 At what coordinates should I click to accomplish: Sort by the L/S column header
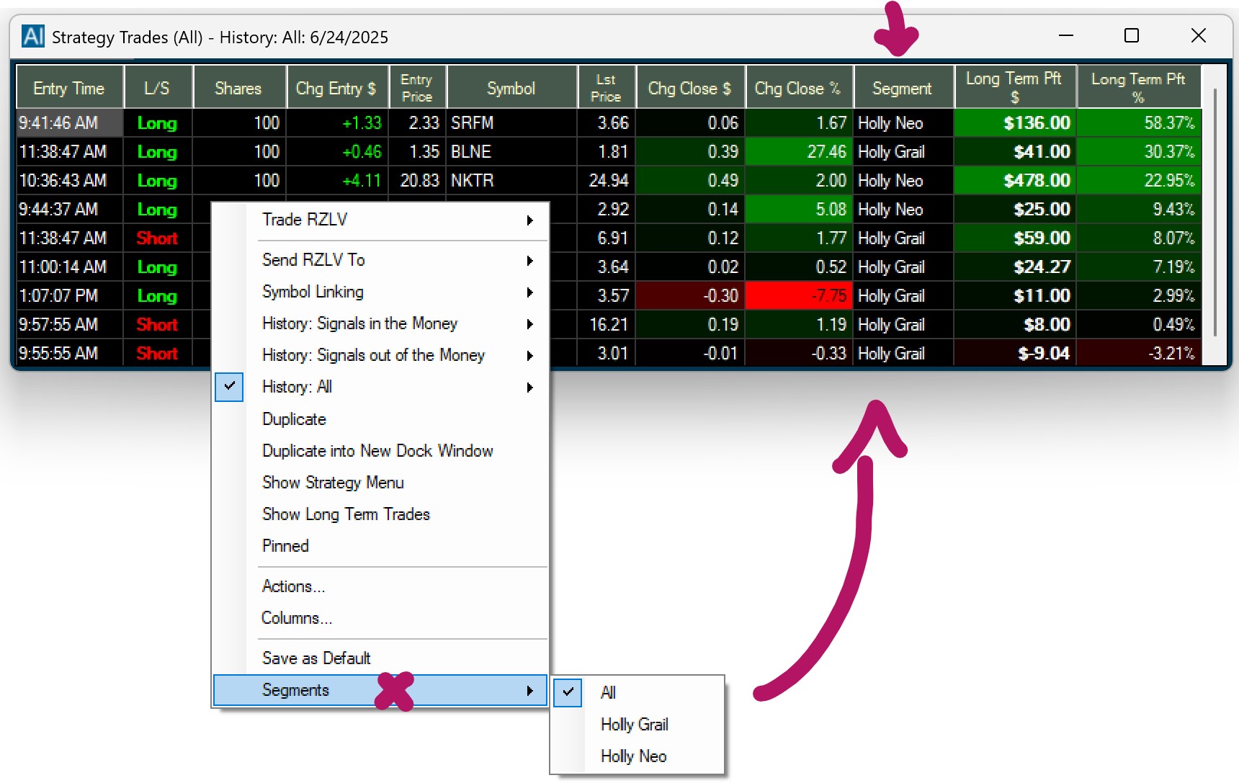tap(158, 87)
